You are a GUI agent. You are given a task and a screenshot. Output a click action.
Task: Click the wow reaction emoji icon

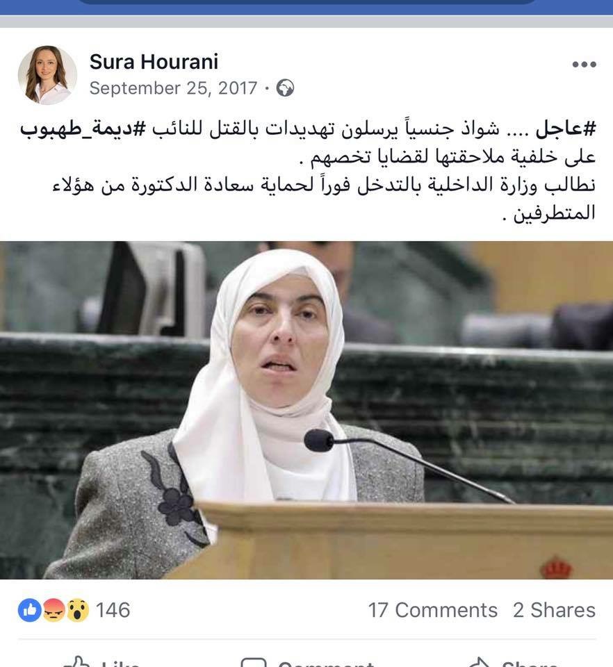77,610
